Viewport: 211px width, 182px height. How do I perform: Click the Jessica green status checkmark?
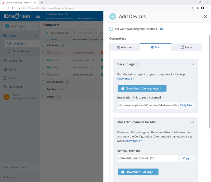tap(102, 60)
